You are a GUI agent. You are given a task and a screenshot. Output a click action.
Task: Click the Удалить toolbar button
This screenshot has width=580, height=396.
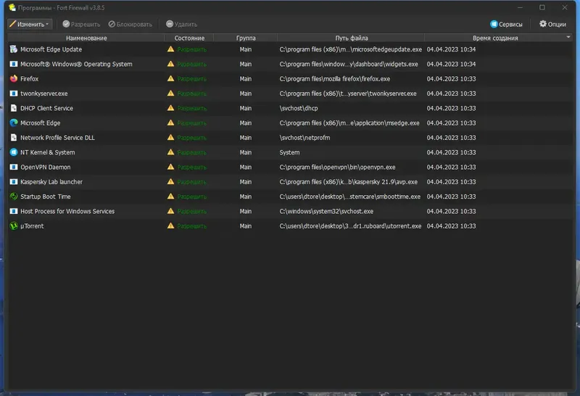coord(182,24)
